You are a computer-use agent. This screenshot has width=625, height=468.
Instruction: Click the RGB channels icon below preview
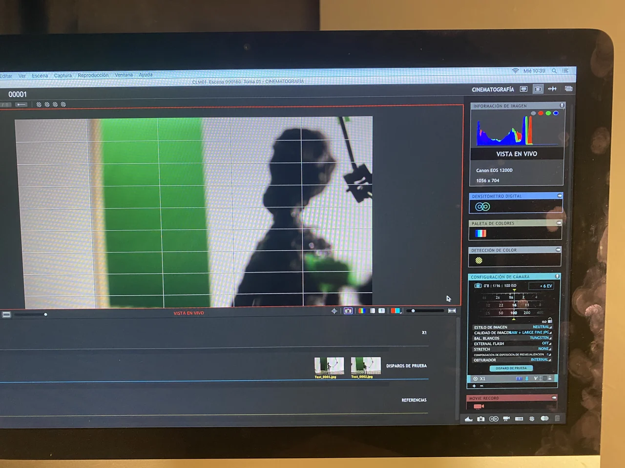(x=361, y=311)
